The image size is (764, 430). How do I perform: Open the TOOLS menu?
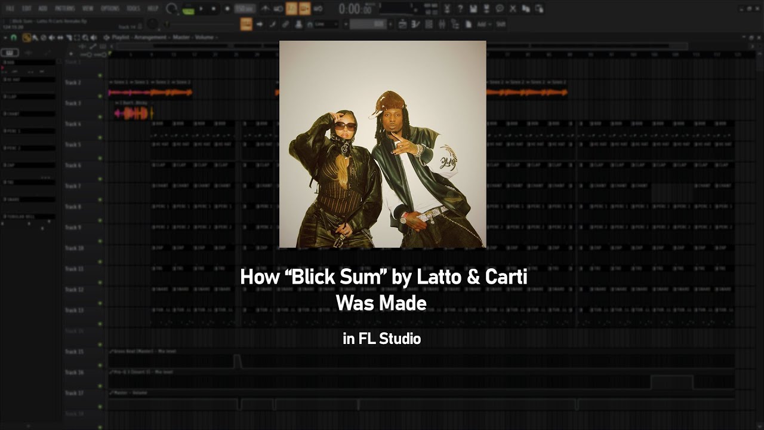pyautogui.click(x=134, y=8)
